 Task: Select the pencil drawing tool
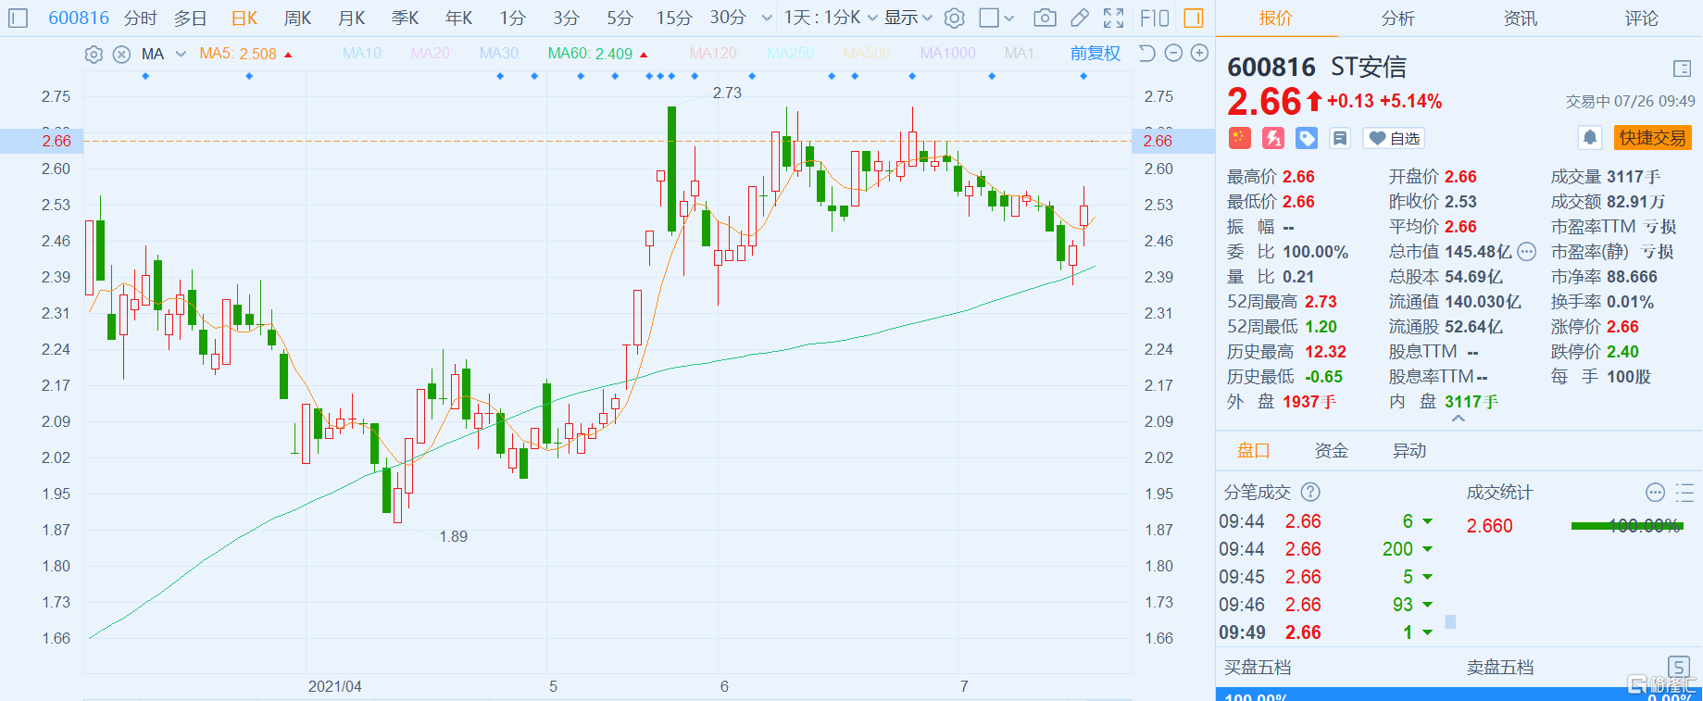point(1080,18)
